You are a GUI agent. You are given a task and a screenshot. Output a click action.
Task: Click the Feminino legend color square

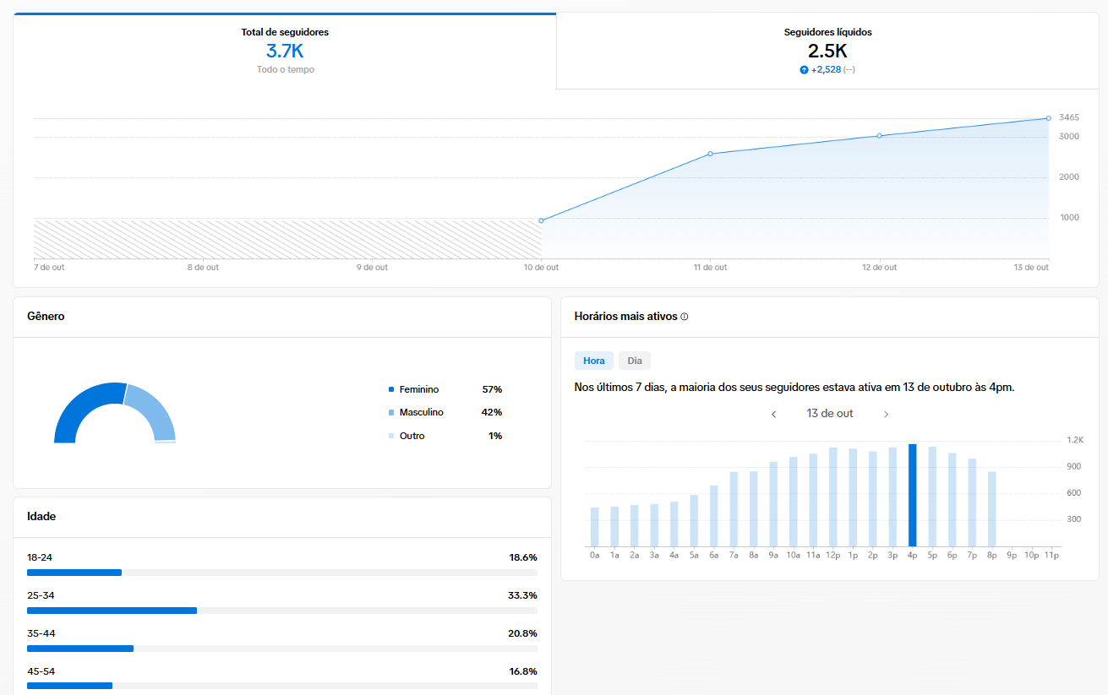pyautogui.click(x=391, y=389)
